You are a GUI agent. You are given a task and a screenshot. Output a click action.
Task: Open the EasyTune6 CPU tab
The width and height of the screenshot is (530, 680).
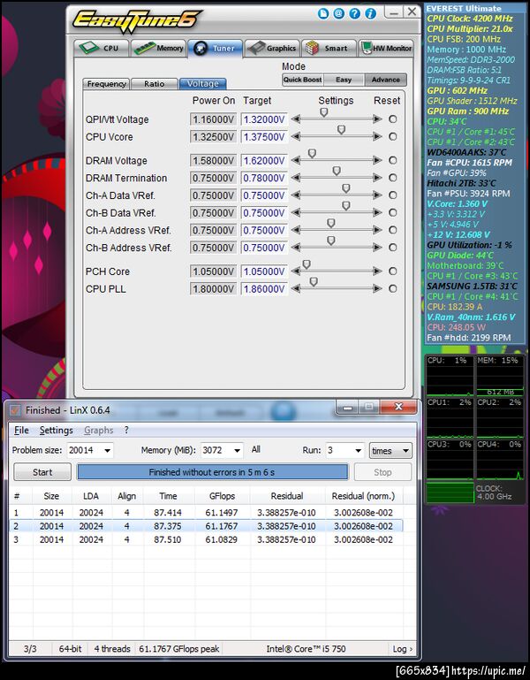tap(102, 48)
